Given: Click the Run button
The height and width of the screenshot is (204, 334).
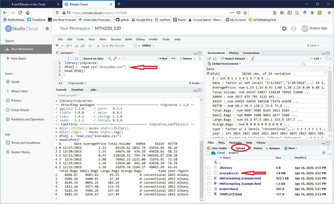Looking at the screenshot, I should [x=162, y=59].
